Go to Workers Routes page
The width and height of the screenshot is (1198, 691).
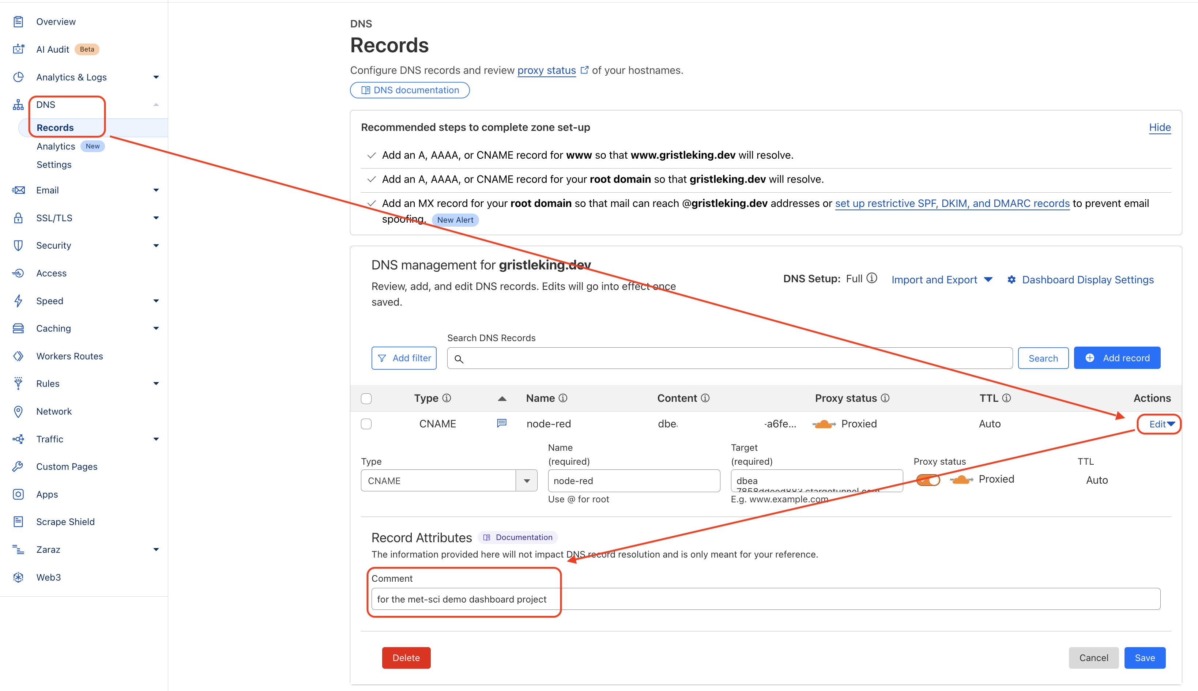click(x=70, y=356)
